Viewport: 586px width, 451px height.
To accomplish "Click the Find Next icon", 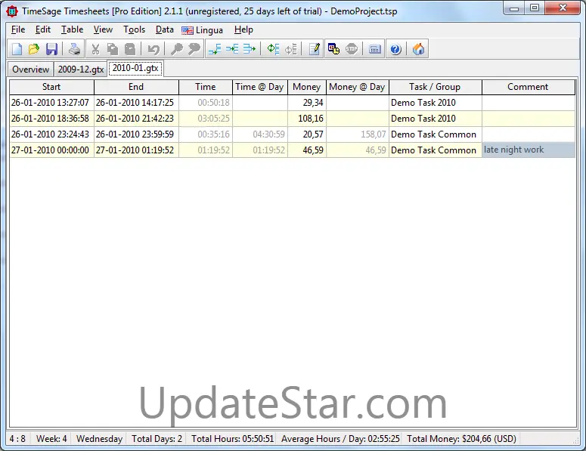I will (194, 49).
